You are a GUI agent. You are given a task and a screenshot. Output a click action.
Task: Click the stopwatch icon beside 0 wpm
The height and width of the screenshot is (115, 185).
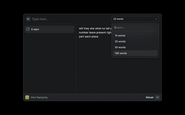(28, 29)
